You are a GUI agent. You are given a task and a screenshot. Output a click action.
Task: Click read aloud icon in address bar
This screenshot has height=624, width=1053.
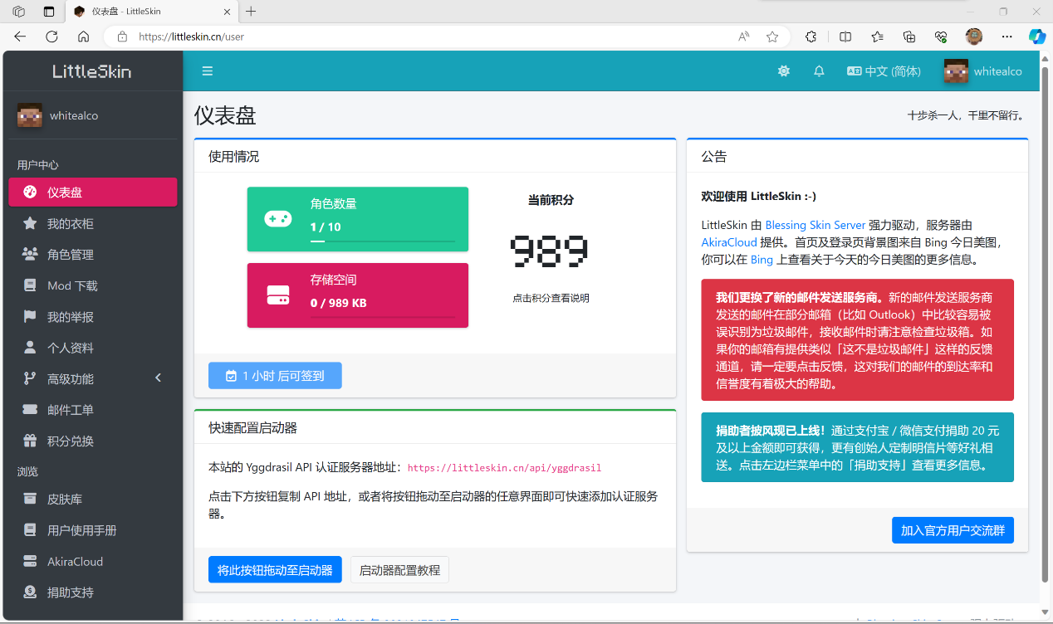click(x=743, y=37)
